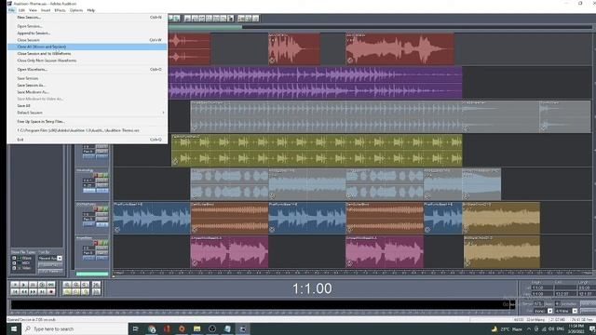Select the olive green waveform clip
596x335 pixels.
point(317,150)
